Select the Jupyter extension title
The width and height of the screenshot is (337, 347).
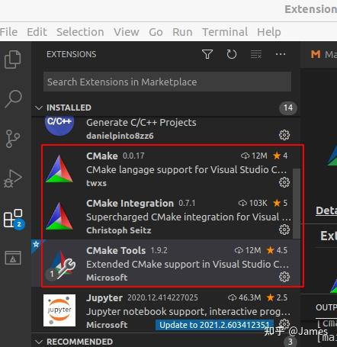[104, 297]
